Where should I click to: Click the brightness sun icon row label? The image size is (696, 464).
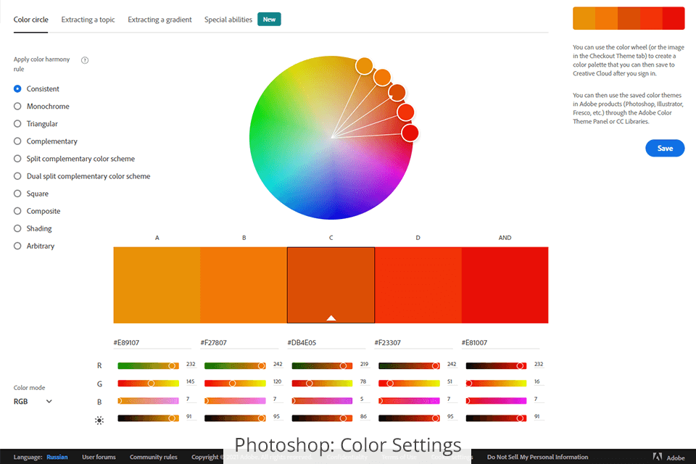[x=99, y=420]
